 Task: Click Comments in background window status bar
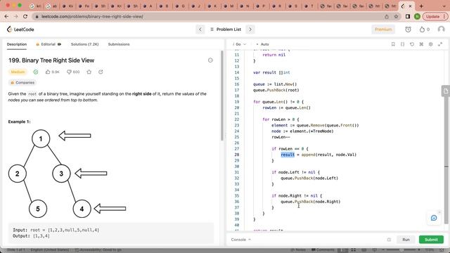(x=323, y=250)
